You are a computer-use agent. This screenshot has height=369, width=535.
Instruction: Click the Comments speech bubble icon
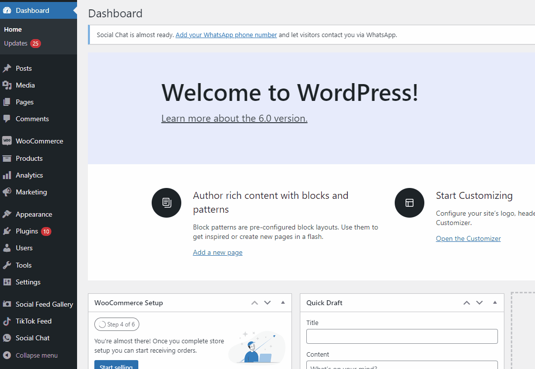[x=7, y=119]
